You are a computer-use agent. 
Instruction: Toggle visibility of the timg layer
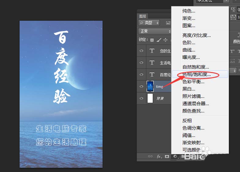click(141, 86)
